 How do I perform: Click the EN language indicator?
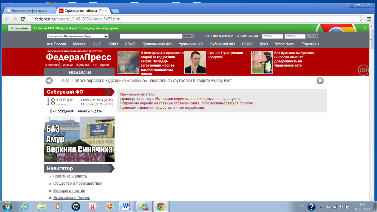point(301,206)
